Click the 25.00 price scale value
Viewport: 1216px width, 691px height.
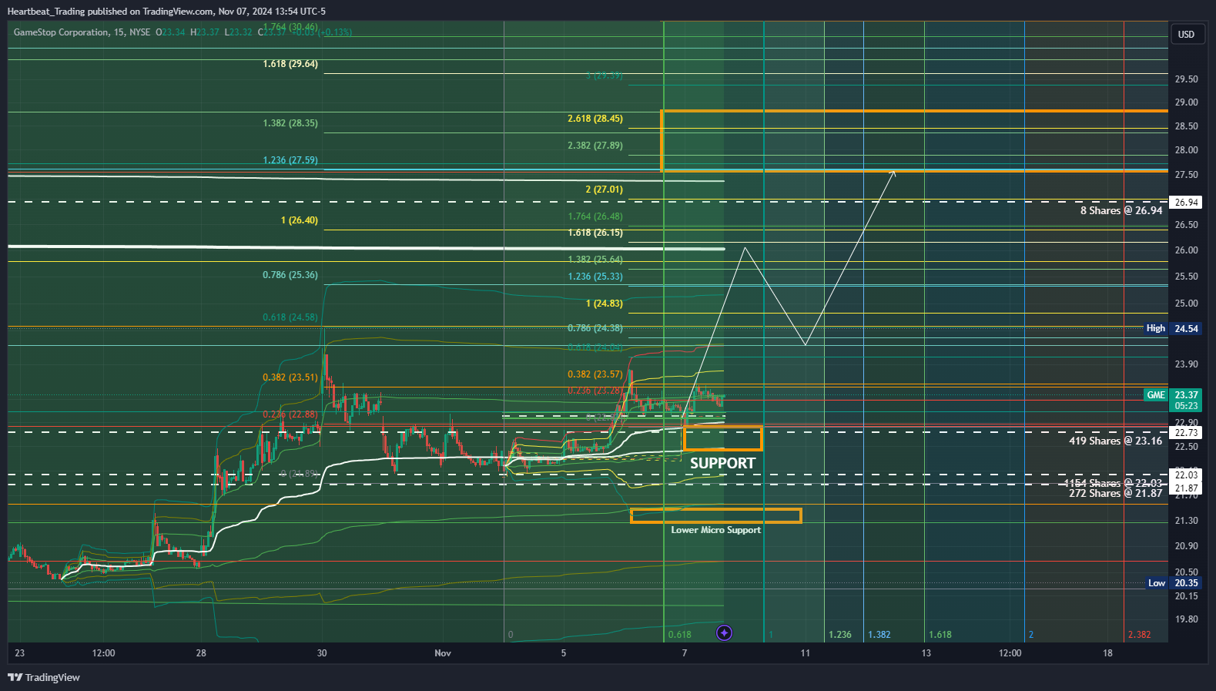1186,304
